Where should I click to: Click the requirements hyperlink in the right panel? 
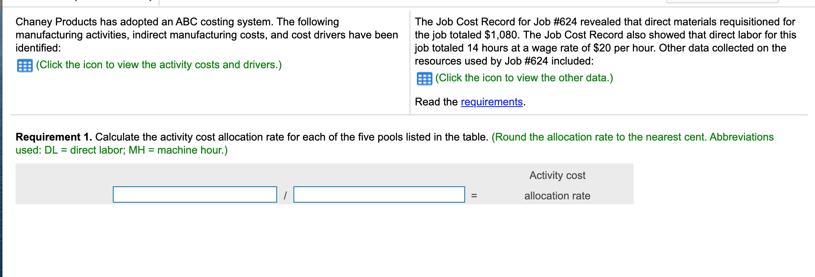(x=492, y=102)
